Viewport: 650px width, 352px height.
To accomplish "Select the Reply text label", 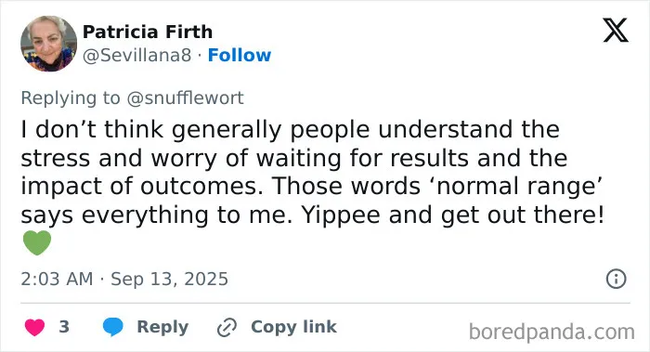I will tap(162, 327).
